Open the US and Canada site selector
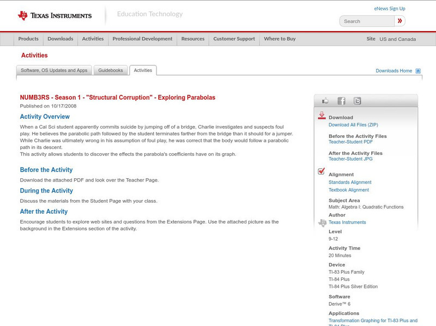 [x=398, y=39]
